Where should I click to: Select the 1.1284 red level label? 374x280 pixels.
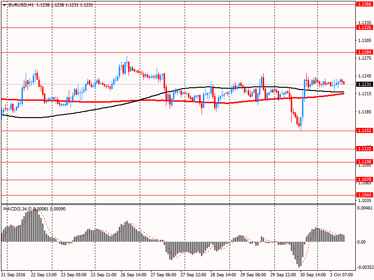tap(365, 52)
